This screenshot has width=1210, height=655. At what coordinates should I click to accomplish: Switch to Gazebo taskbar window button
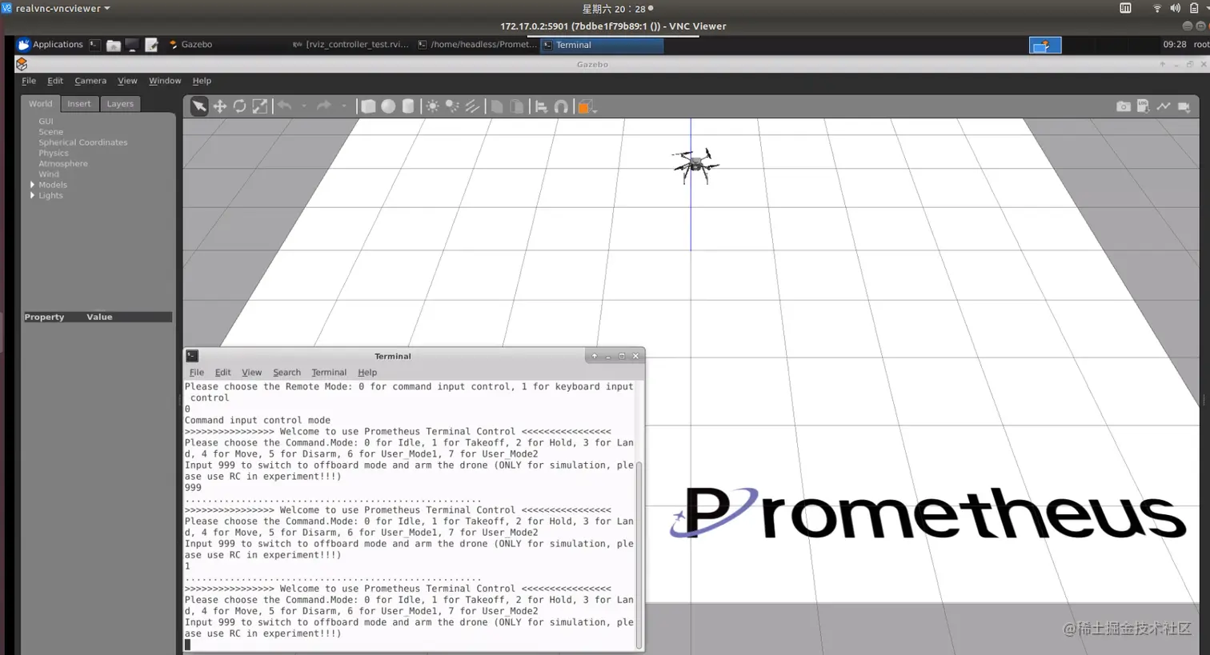(190, 45)
